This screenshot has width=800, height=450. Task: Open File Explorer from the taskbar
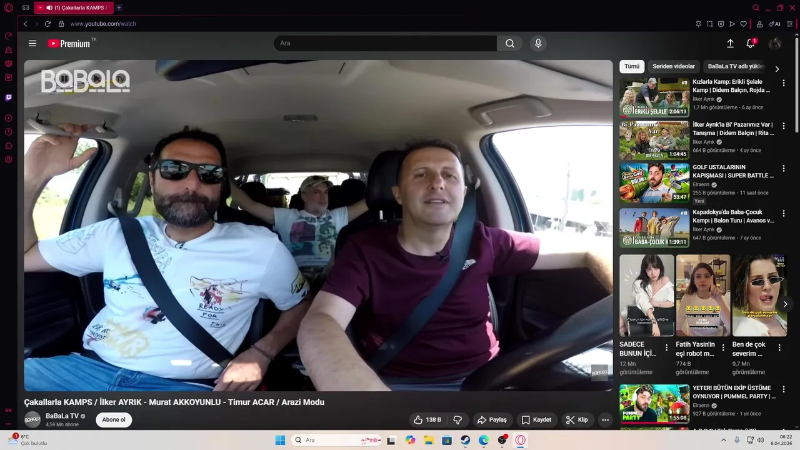click(x=429, y=440)
